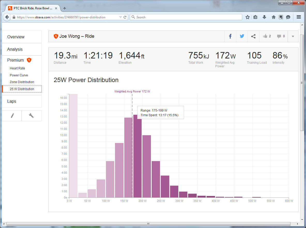Open the generic share icon
The image size is (306, 228).
tap(253, 36)
